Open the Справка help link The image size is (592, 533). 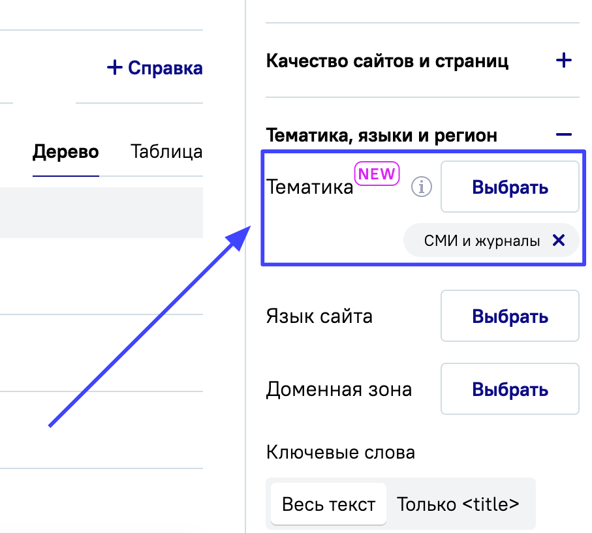(164, 67)
